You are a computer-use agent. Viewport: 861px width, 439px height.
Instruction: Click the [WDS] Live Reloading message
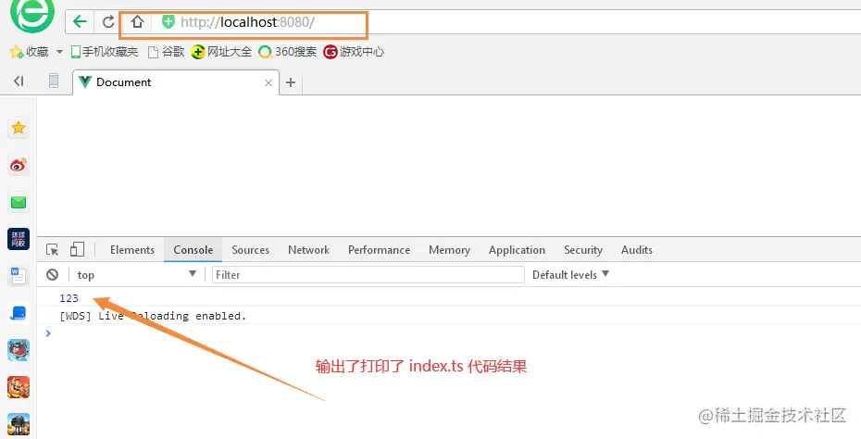click(x=153, y=316)
